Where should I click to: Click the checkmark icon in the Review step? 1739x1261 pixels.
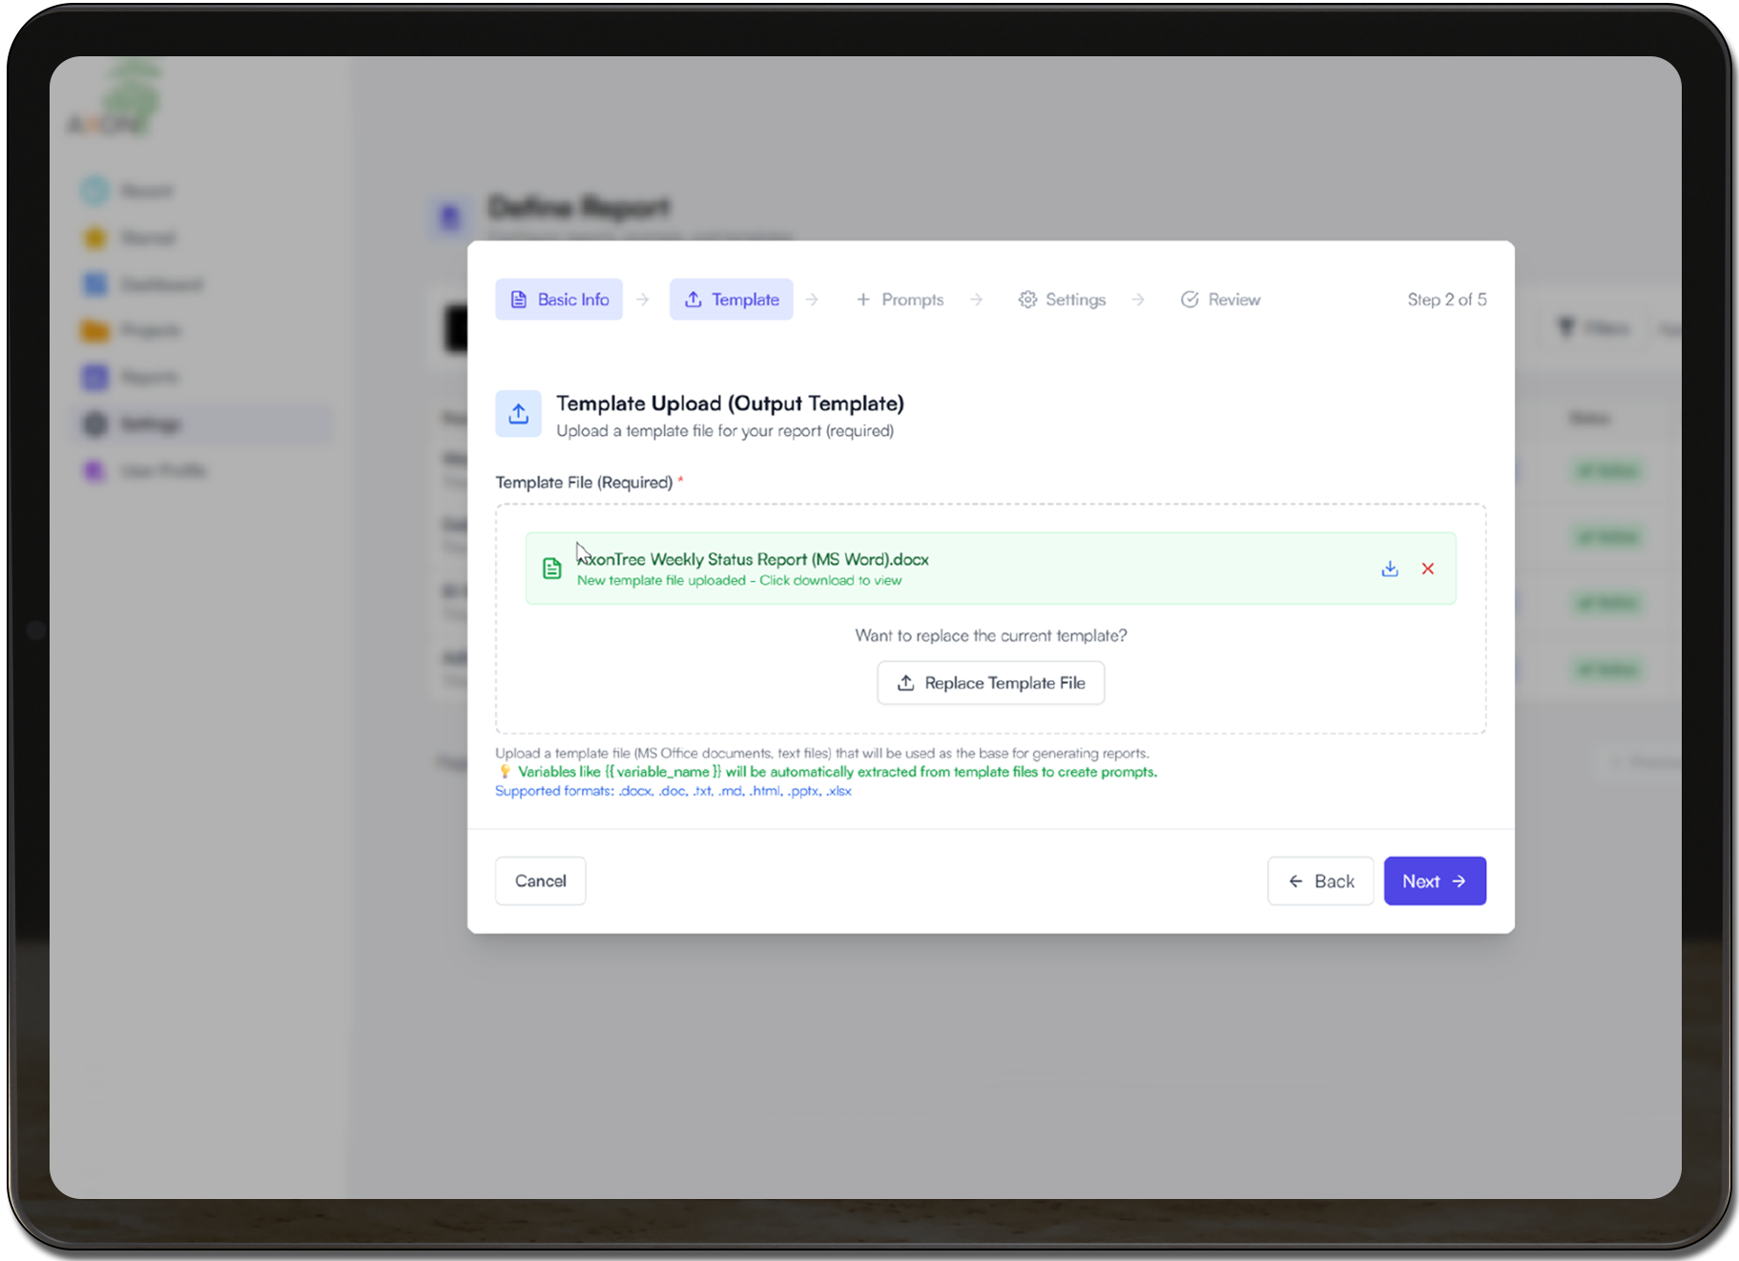click(1190, 300)
